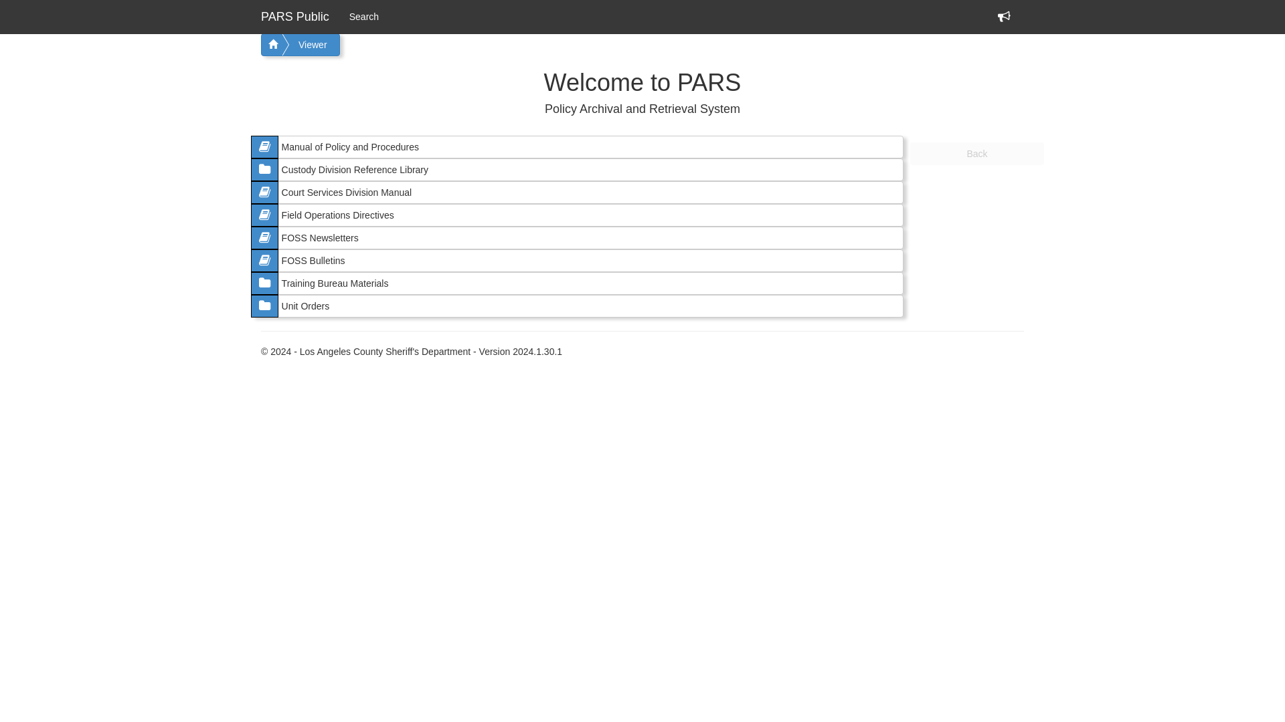The width and height of the screenshot is (1285, 722).
Task: Click book icon for Field Operations Directives
Action: point(264,215)
